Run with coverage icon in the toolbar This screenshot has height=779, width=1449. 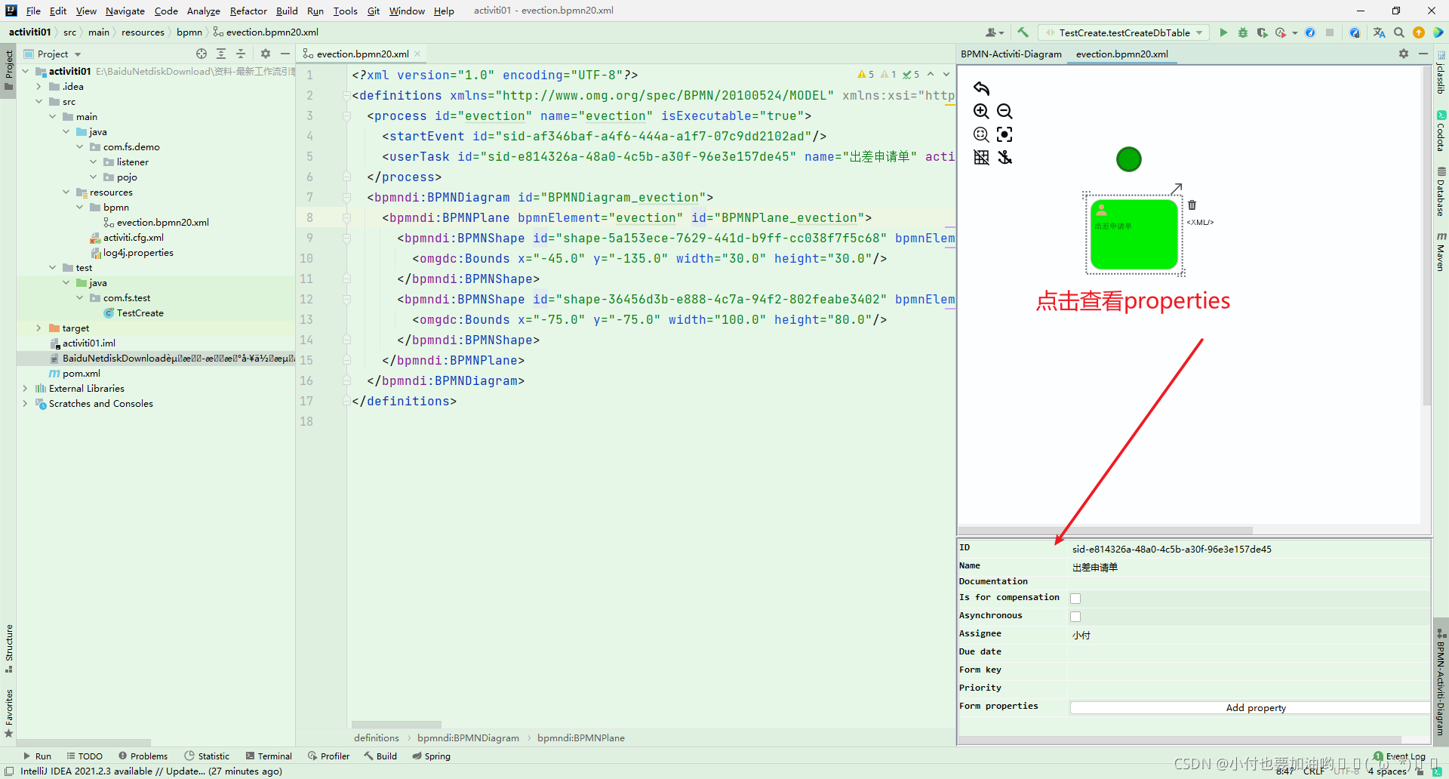click(x=1262, y=32)
